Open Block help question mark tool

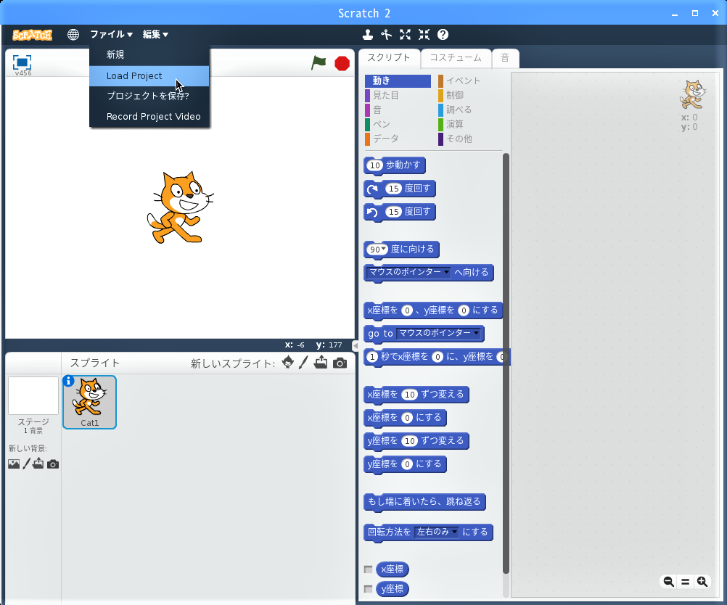coord(443,34)
